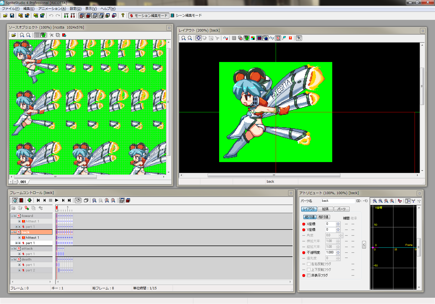Collapse attribute panel with the left chevron button

(x=364, y=245)
